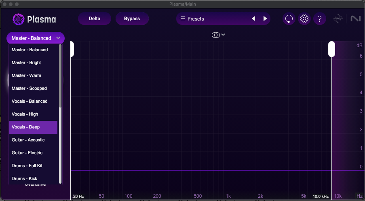The image size is (365, 201).
Task: Click the stereo overlapping circles icon
Action: pyautogui.click(x=215, y=35)
